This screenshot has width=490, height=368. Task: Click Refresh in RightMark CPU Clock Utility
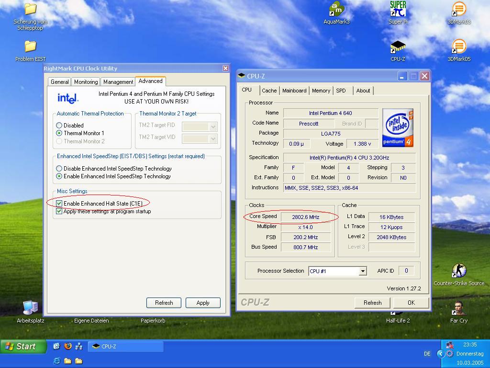[x=164, y=303]
